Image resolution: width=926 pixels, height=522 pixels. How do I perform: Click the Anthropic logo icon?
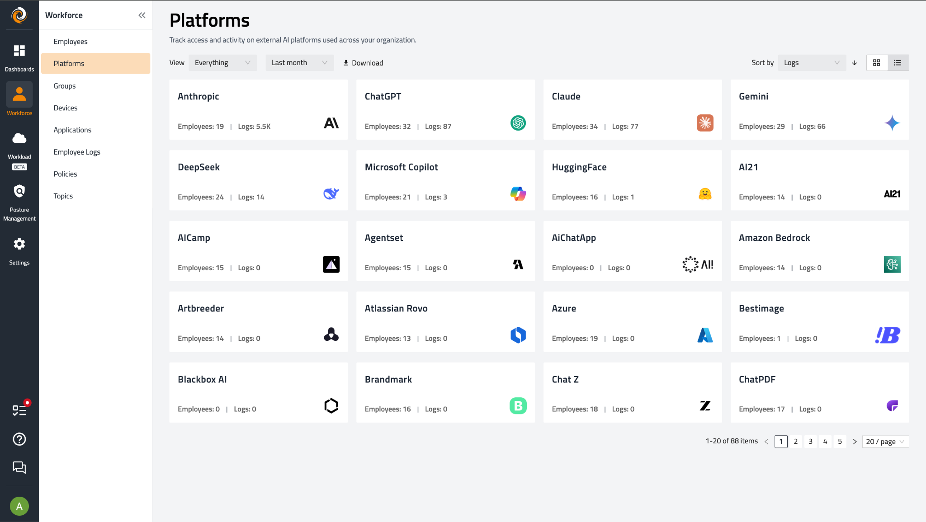[331, 123]
